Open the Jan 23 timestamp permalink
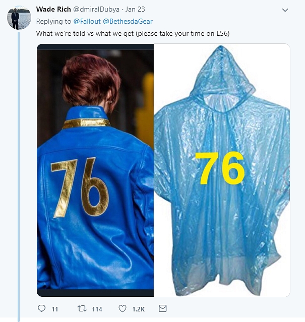This screenshot has width=305, height=322. pyautogui.click(x=135, y=10)
